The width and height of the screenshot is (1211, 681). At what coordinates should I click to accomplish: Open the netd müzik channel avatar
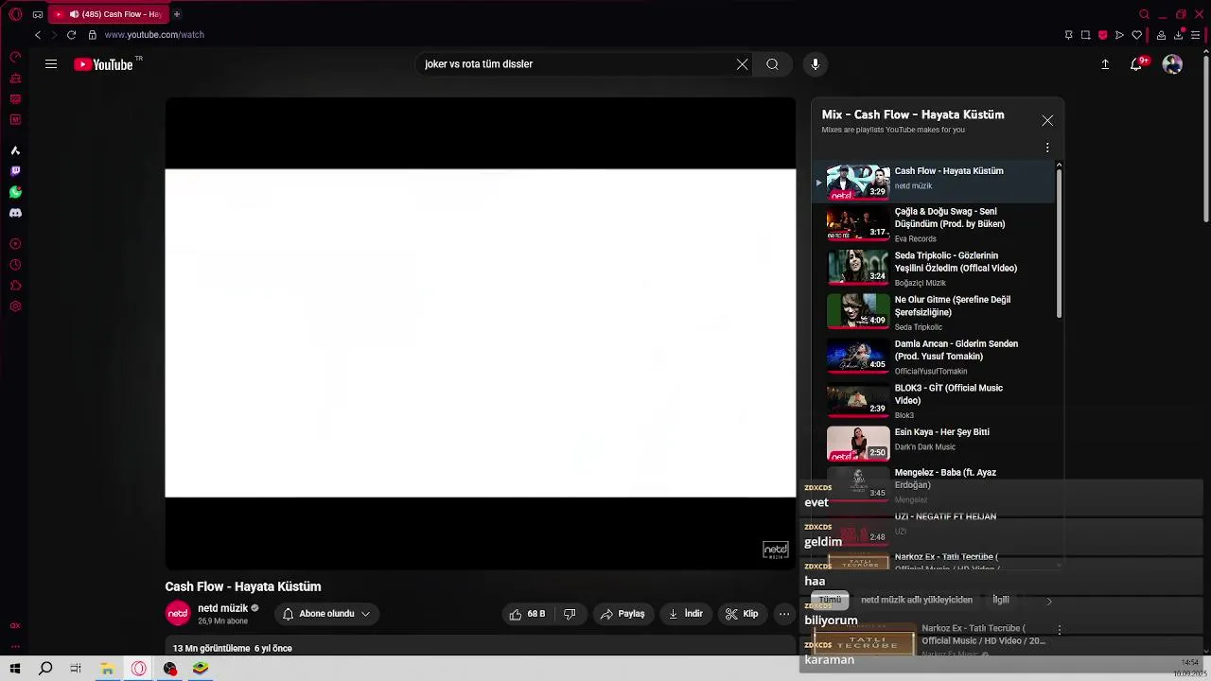coord(178,614)
